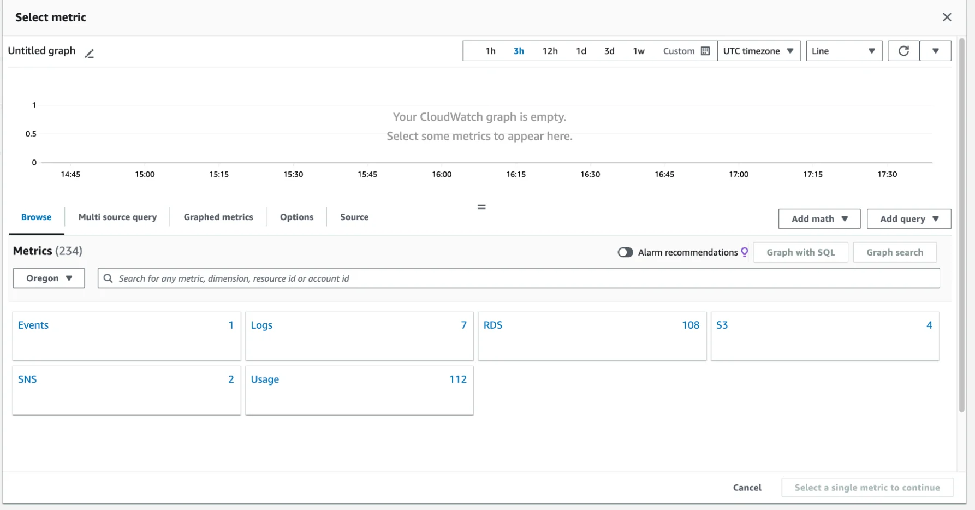Click the Usage count 112
The height and width of the screenshot is (510, 975).
458,379
